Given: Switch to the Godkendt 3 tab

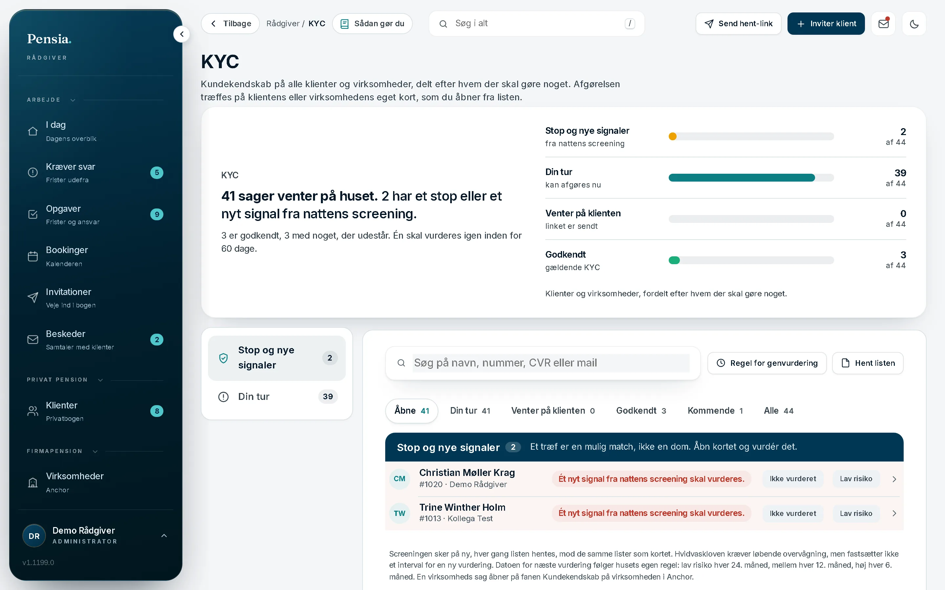Looking at the screenshot, I should point(641,410).
